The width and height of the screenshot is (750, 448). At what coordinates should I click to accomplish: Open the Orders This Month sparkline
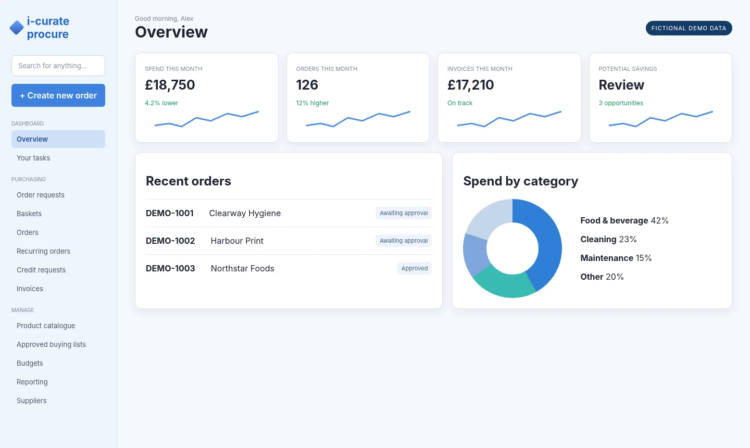click(358, 119)
